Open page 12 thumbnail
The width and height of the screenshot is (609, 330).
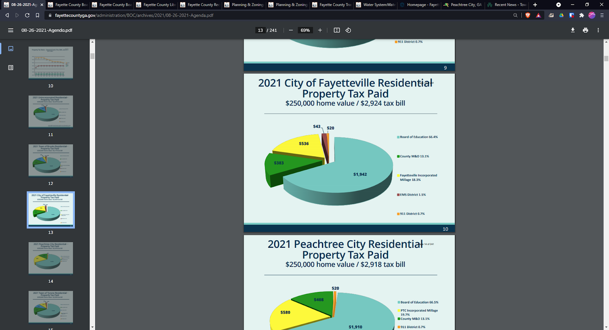coord(51,160)
